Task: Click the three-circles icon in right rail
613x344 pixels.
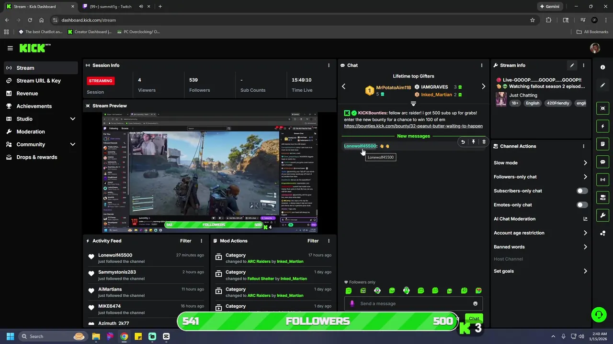Action: tap(602, 233)
